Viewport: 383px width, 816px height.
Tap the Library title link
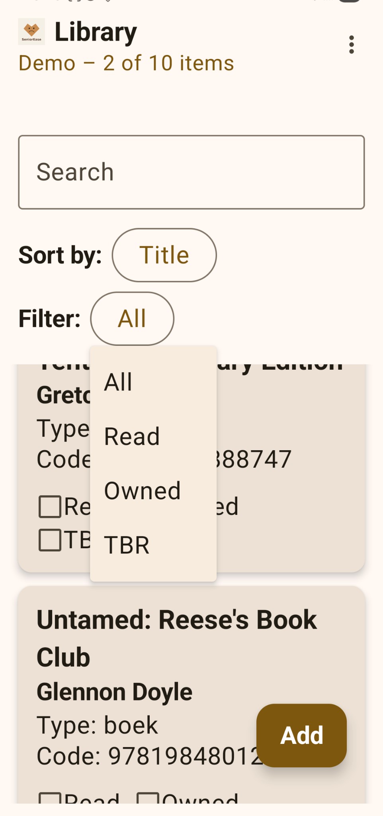[95, 32]
